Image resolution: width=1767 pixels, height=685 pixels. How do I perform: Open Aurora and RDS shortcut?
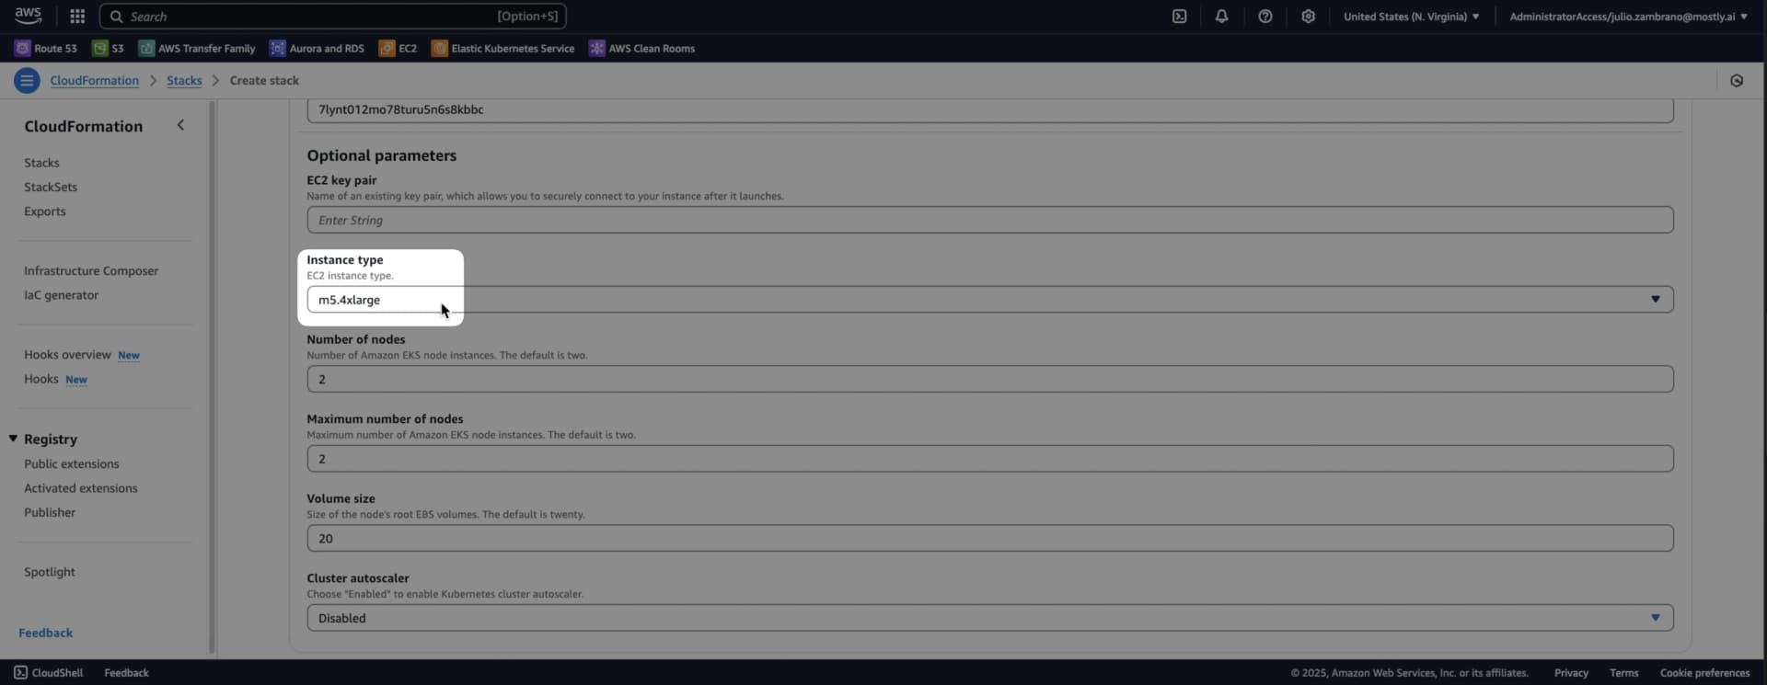point(317,49)
